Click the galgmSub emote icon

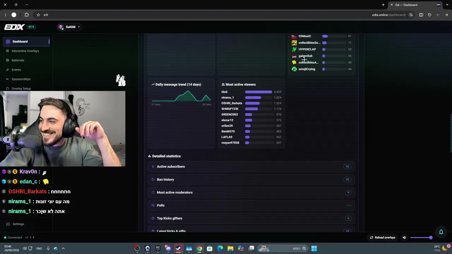click(x=294, y=56)
